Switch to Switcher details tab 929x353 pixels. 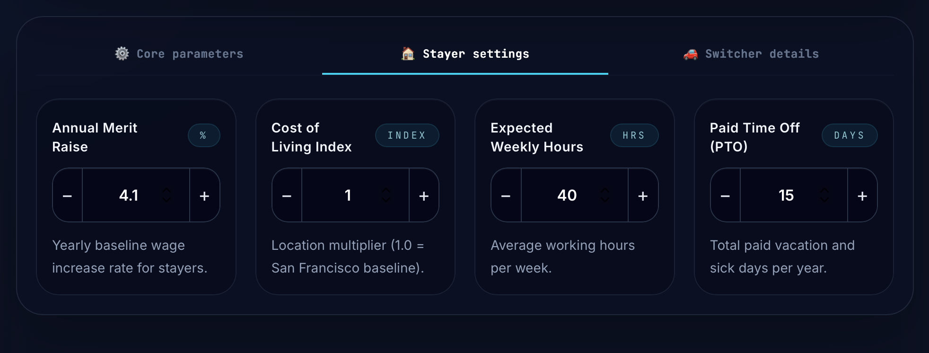[x=751, y=54]
